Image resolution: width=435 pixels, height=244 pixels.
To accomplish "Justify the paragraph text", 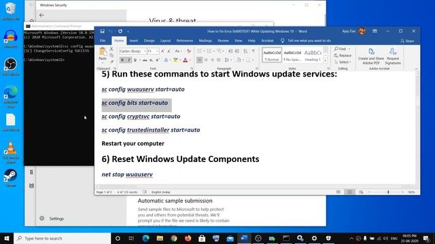I will 219,60.
